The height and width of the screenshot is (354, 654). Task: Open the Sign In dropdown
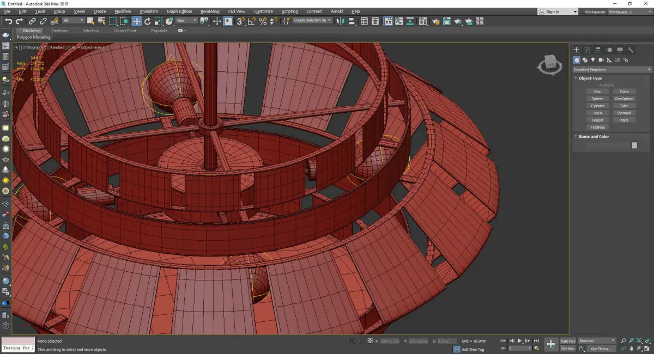558,11
